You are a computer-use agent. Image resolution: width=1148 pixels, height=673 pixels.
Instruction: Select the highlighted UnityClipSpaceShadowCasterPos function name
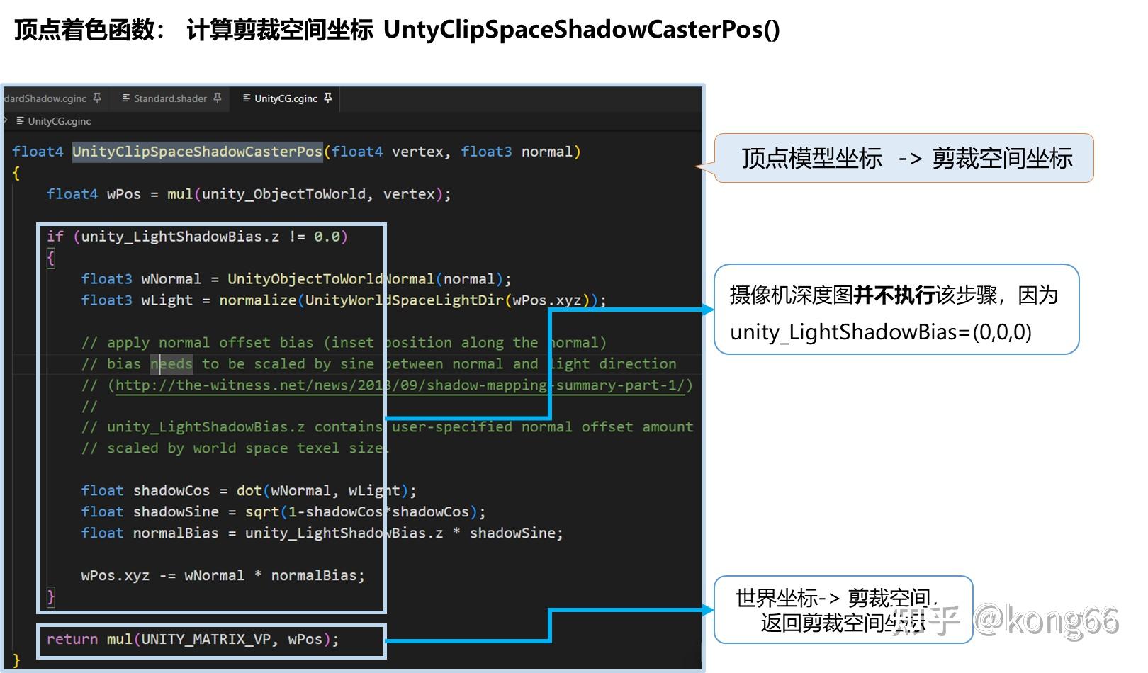pyautogui.click(x=198, y=151)
